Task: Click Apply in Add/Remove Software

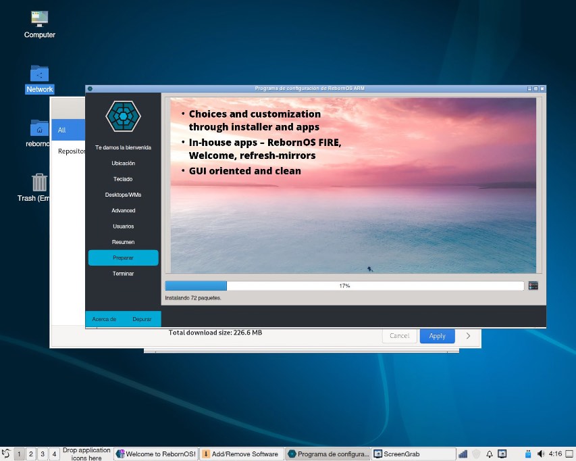Action: tap(437, 336)
